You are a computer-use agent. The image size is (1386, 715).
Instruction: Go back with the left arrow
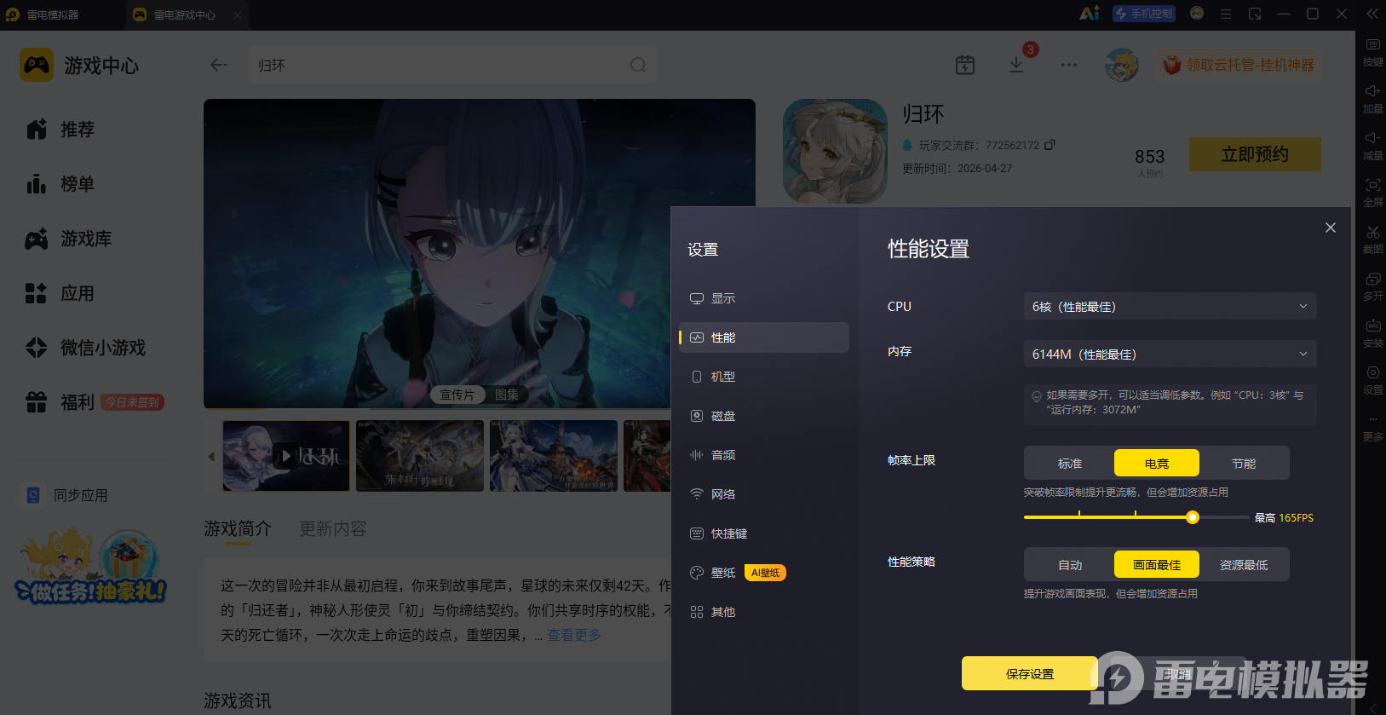point(219,65)
